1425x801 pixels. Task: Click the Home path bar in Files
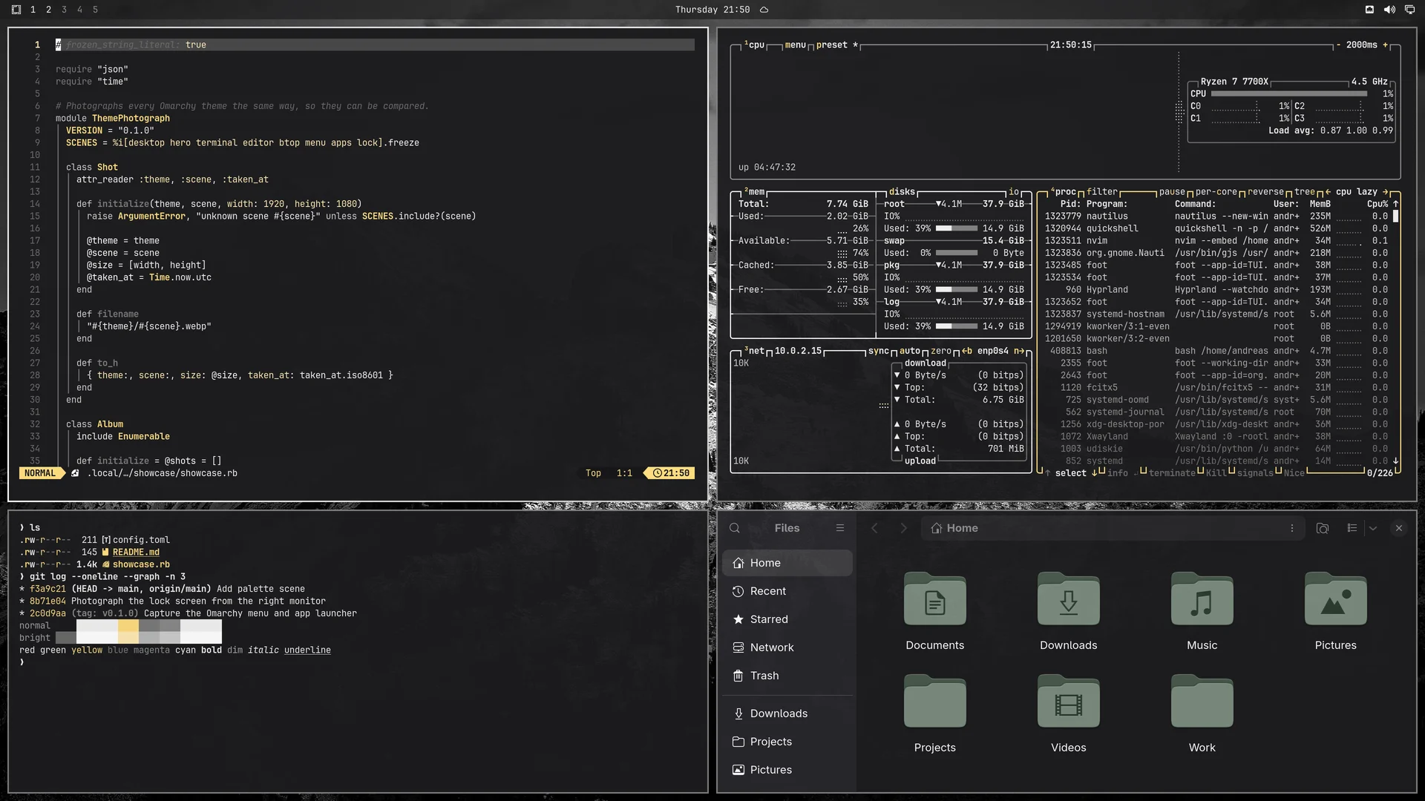1113,528
